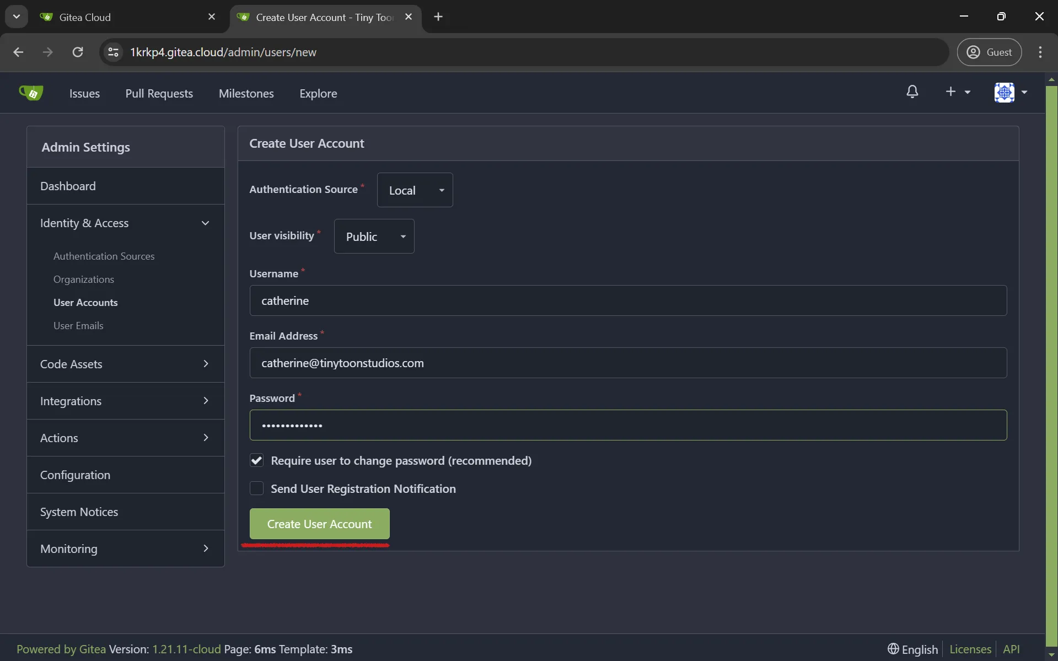Click the Create User Account button
Viewport: 1058px width, 661px height.
(319, 524)
